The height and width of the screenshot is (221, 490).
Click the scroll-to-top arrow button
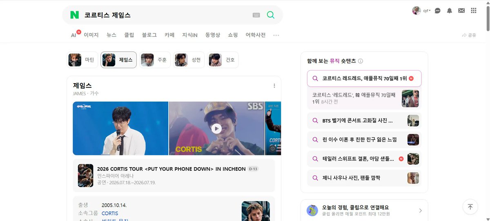coord(470,207)
